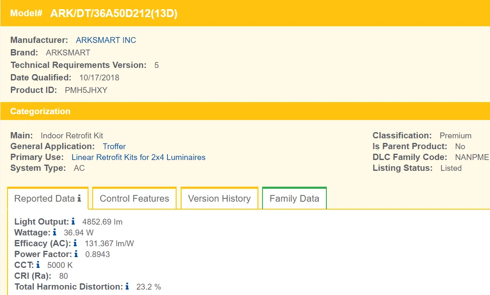Switch to the Control Features tab
490x295 pixels.
[134, 199]
